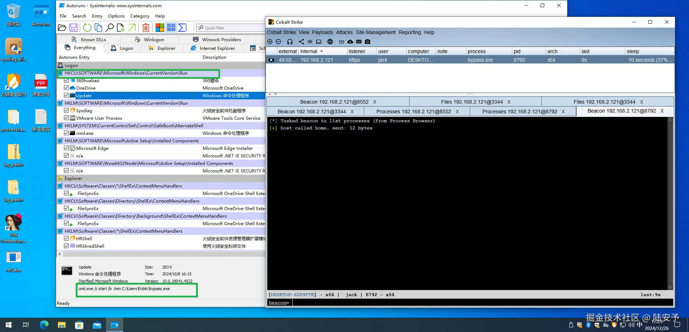Click the Quick Filter search field
Viewport: 689px width, 332px height.
[231, 28]
